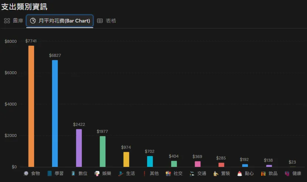Select the green 娛樂 bar showing $1977

102,151
